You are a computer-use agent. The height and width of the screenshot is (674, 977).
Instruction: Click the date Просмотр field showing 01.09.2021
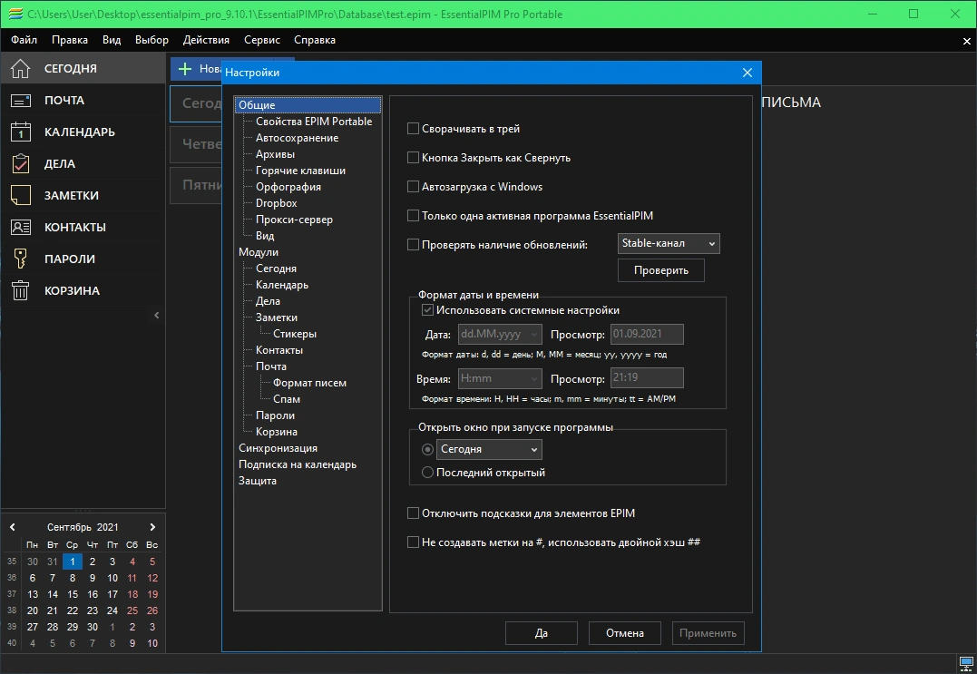[x=647, y=334]
